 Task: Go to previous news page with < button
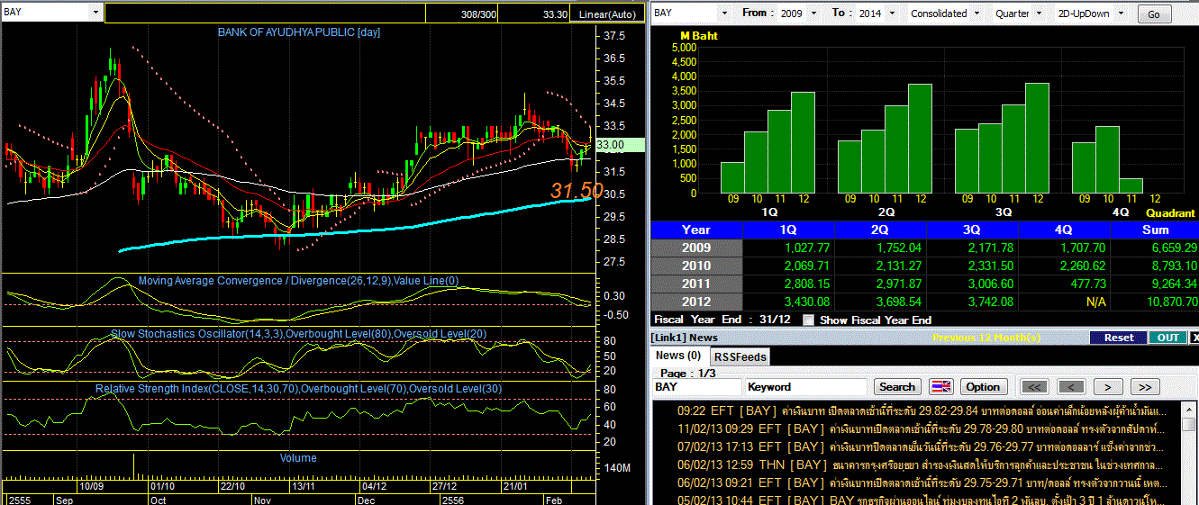click(x=1071, y=387)
